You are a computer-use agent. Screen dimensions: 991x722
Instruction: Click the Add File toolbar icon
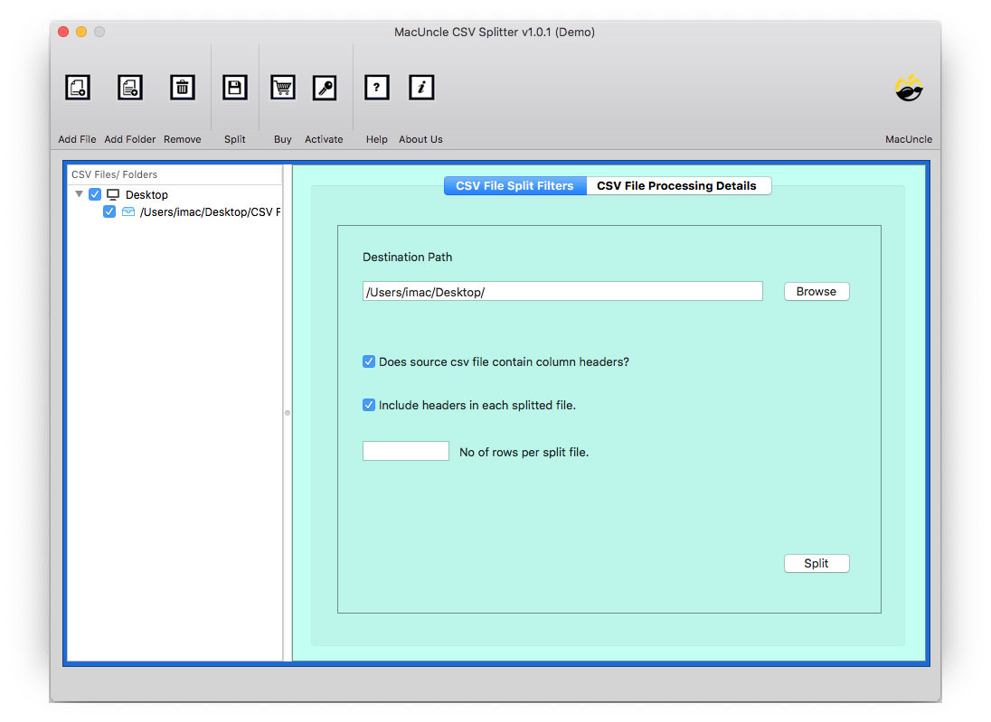click(78, 87)
